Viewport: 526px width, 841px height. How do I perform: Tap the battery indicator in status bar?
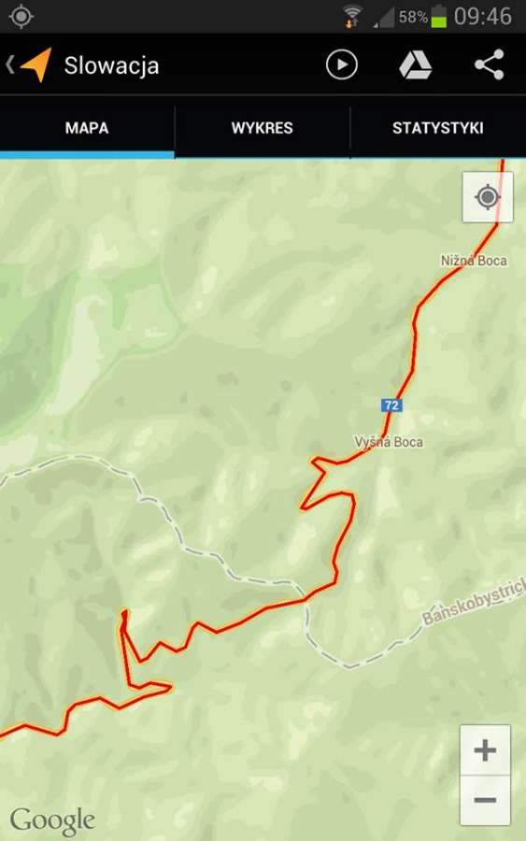(438, 17)
